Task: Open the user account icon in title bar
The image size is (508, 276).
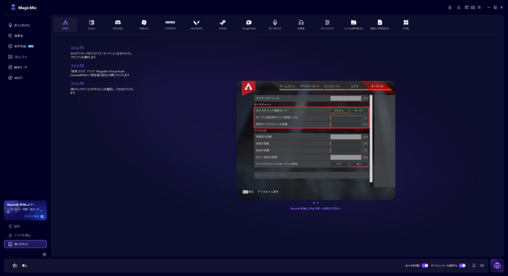Action: (x=459, y=7)
